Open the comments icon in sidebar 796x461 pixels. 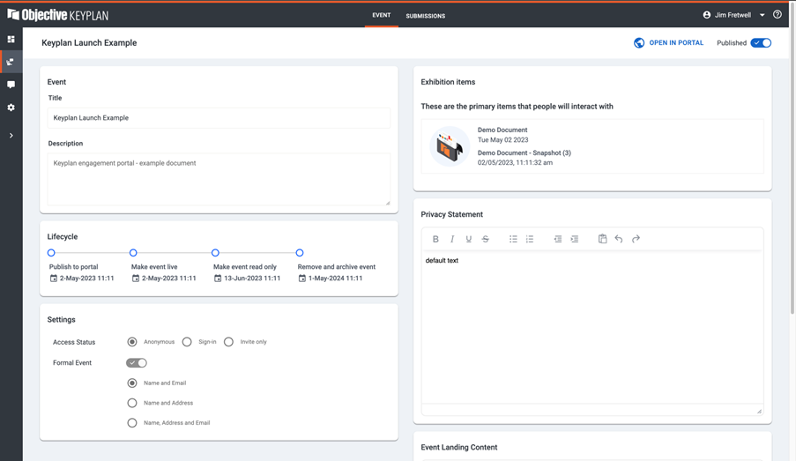(11, 85)
